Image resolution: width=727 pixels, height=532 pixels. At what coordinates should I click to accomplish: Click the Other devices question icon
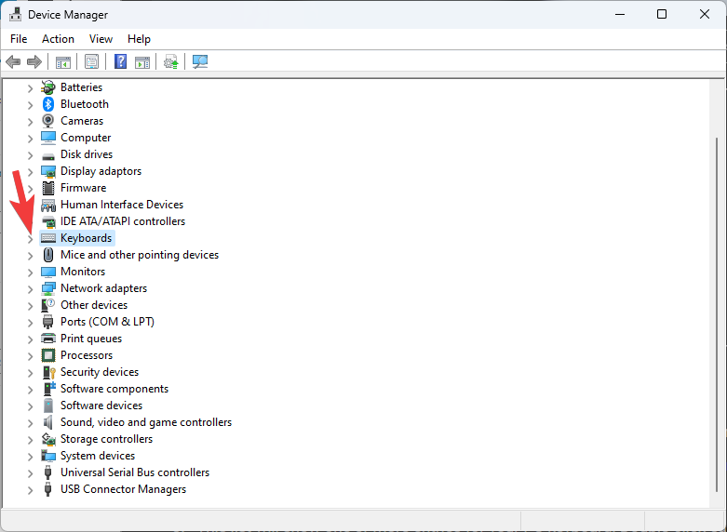(48, 305)
